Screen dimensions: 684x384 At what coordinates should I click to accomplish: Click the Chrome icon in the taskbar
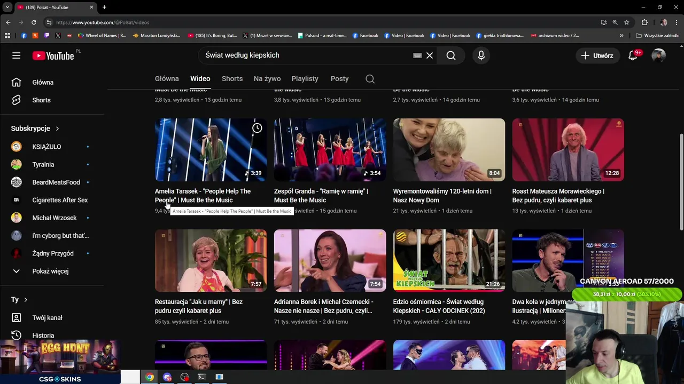coord(150,377)
